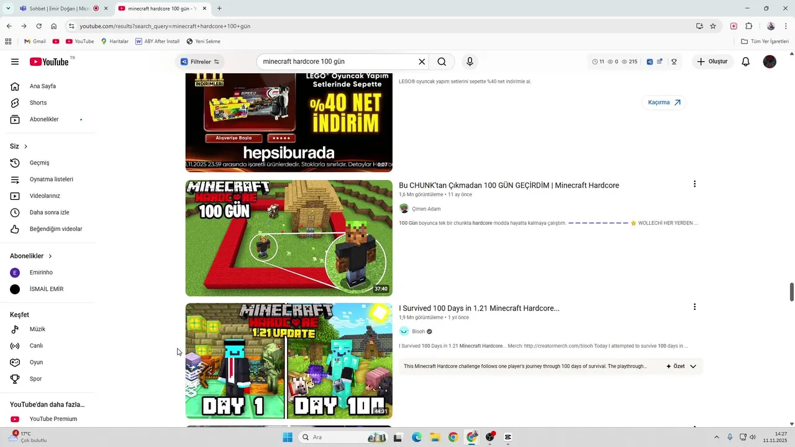Screen dimensions: 795x447
Task: Open Oynatma listeleri
Action: pos(50,179)
